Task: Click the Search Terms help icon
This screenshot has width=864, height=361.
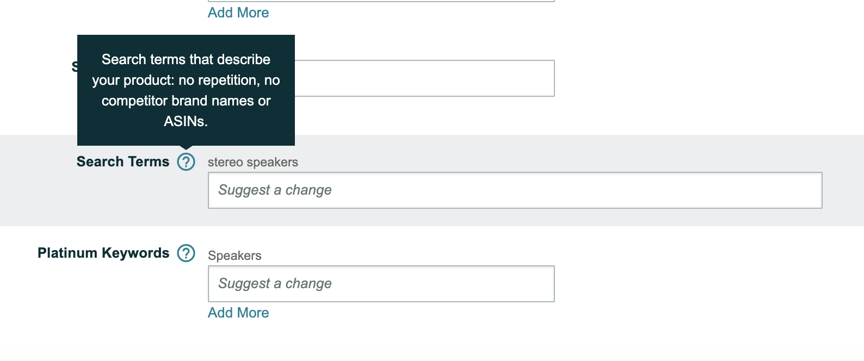Action: coord(186,162)
